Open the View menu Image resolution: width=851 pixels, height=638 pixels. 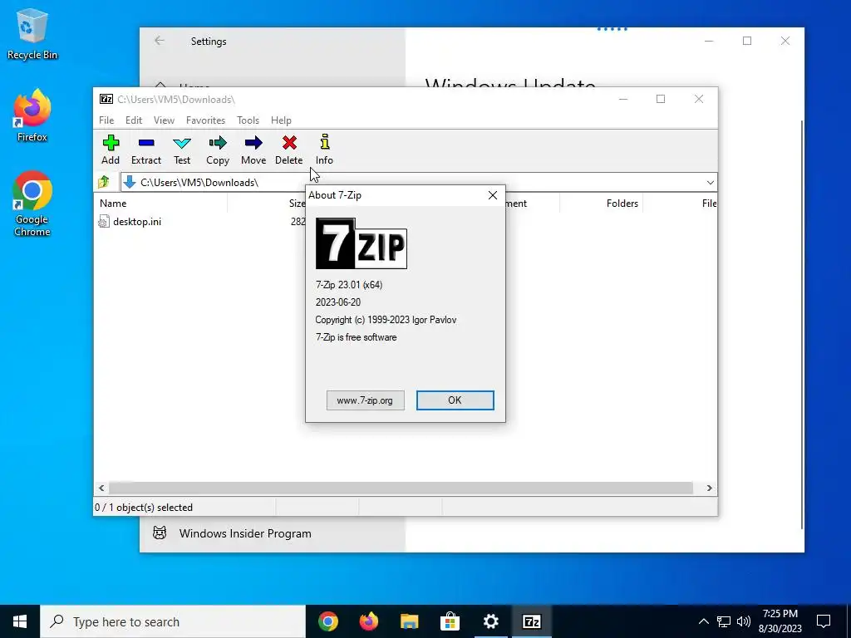tap(164, 120)
